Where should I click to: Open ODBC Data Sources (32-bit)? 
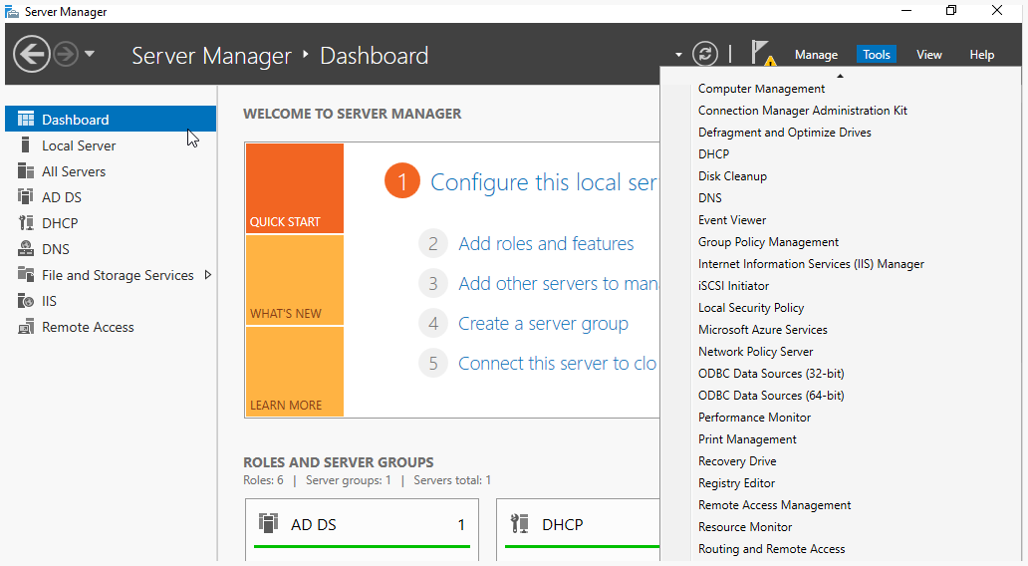pyautogui.click(x=771, y=373)
